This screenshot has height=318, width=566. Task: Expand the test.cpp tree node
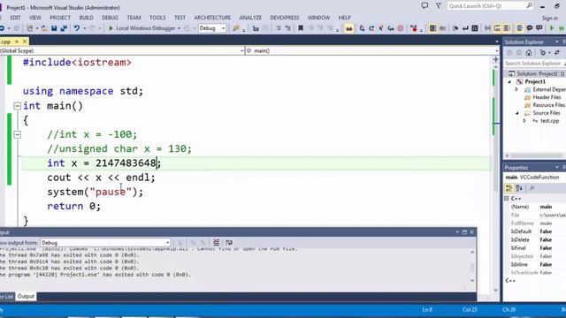click(x=524, y=121)
